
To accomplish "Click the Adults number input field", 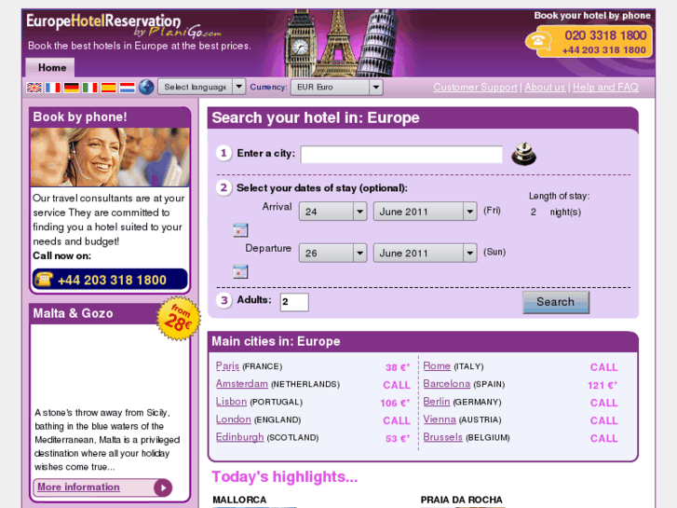I will pyautogui.click(x=294, y=302).
